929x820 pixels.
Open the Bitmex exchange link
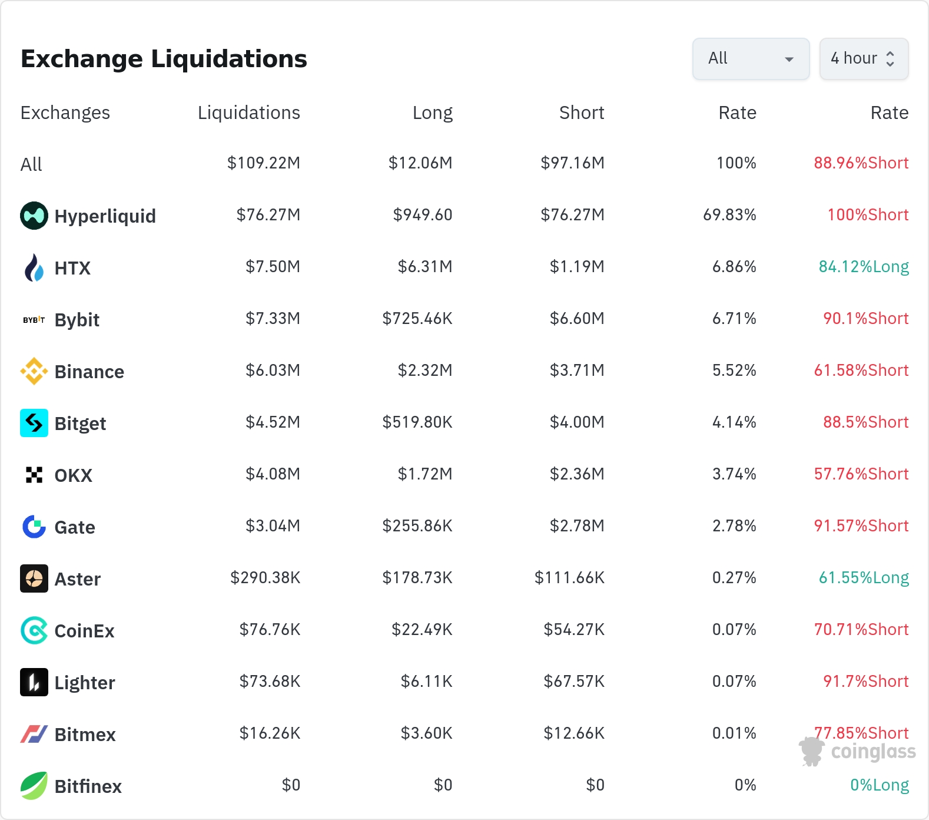pos(85,735)
